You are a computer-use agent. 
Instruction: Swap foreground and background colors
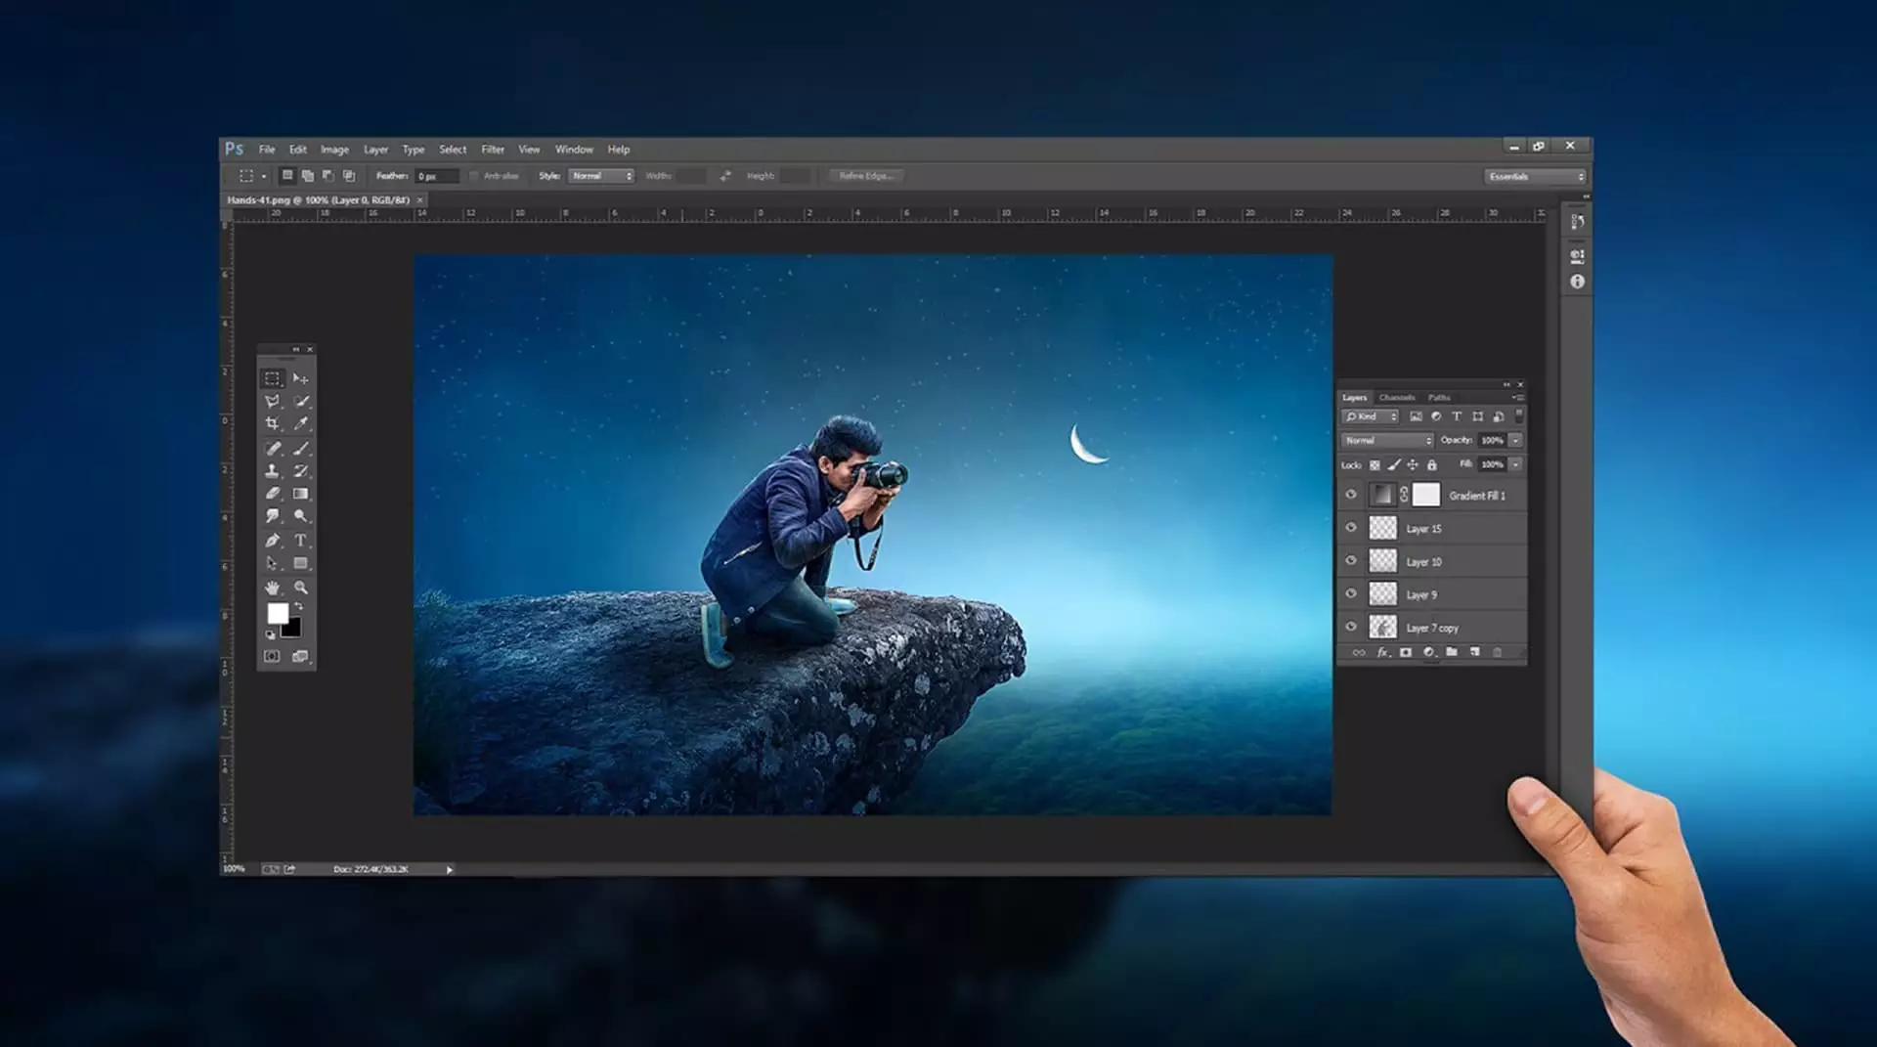[x=298, y=607]
